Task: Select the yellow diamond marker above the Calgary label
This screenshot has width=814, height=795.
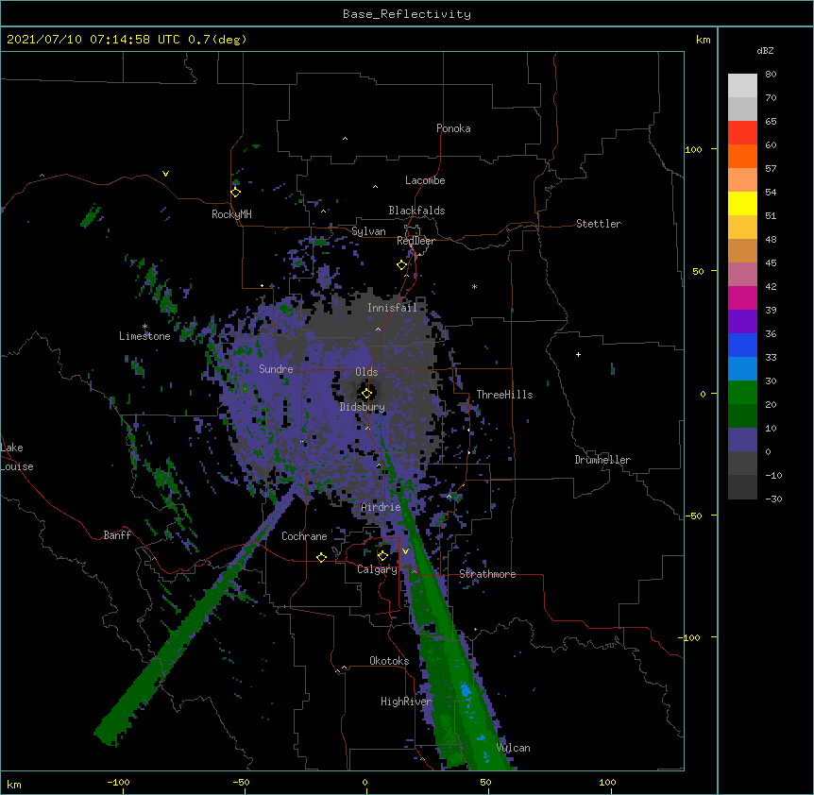Action: coord(382,556)
